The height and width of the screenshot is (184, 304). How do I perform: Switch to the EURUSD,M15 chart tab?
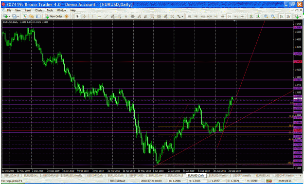[175, 175]
